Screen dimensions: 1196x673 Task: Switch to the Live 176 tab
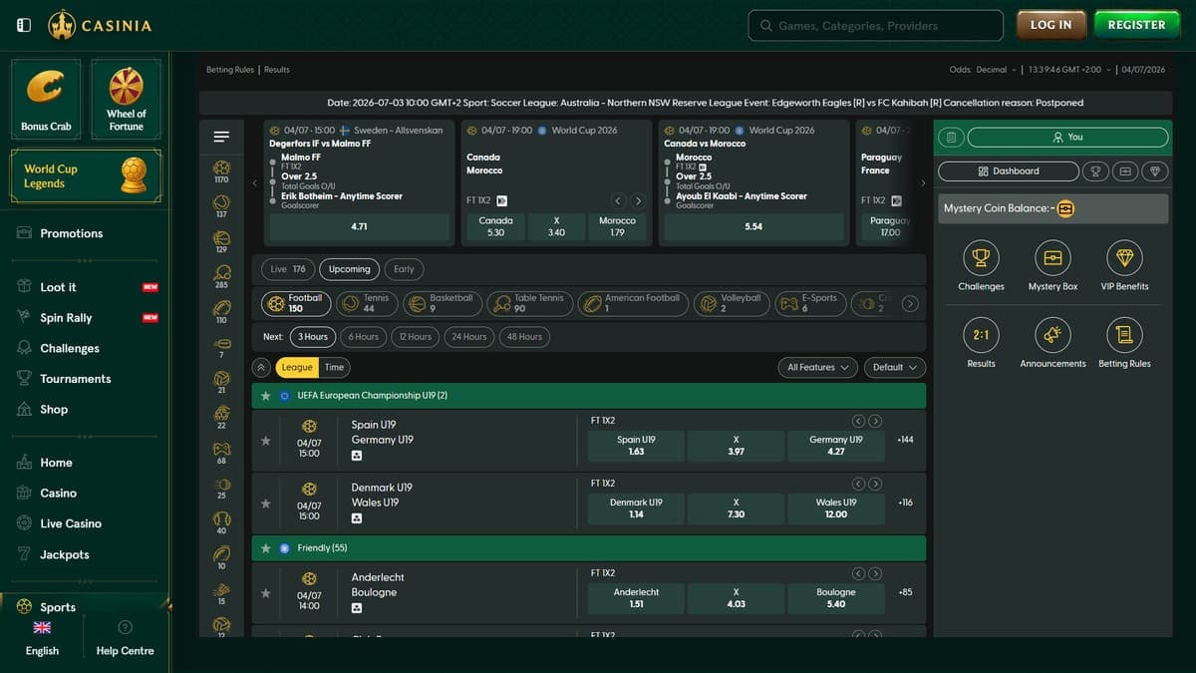click(x=288, y=269)
